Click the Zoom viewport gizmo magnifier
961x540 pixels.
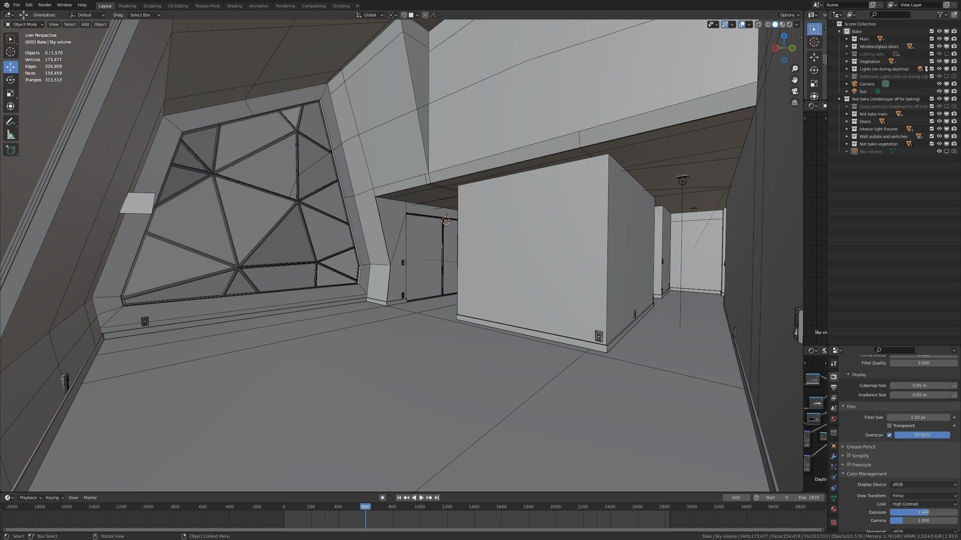794,69
